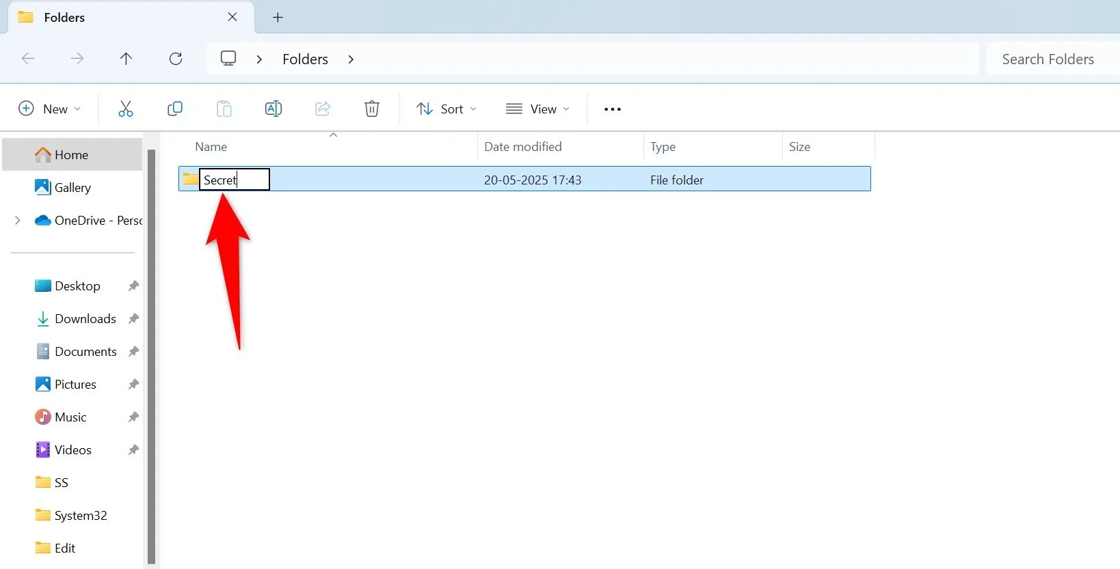Click the Cut scissors icon
This screenshot has width=1120, height=569.
[126, 109]
